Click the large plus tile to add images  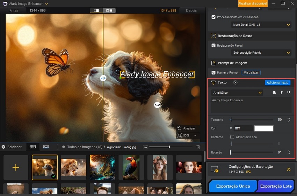point(16,167)
